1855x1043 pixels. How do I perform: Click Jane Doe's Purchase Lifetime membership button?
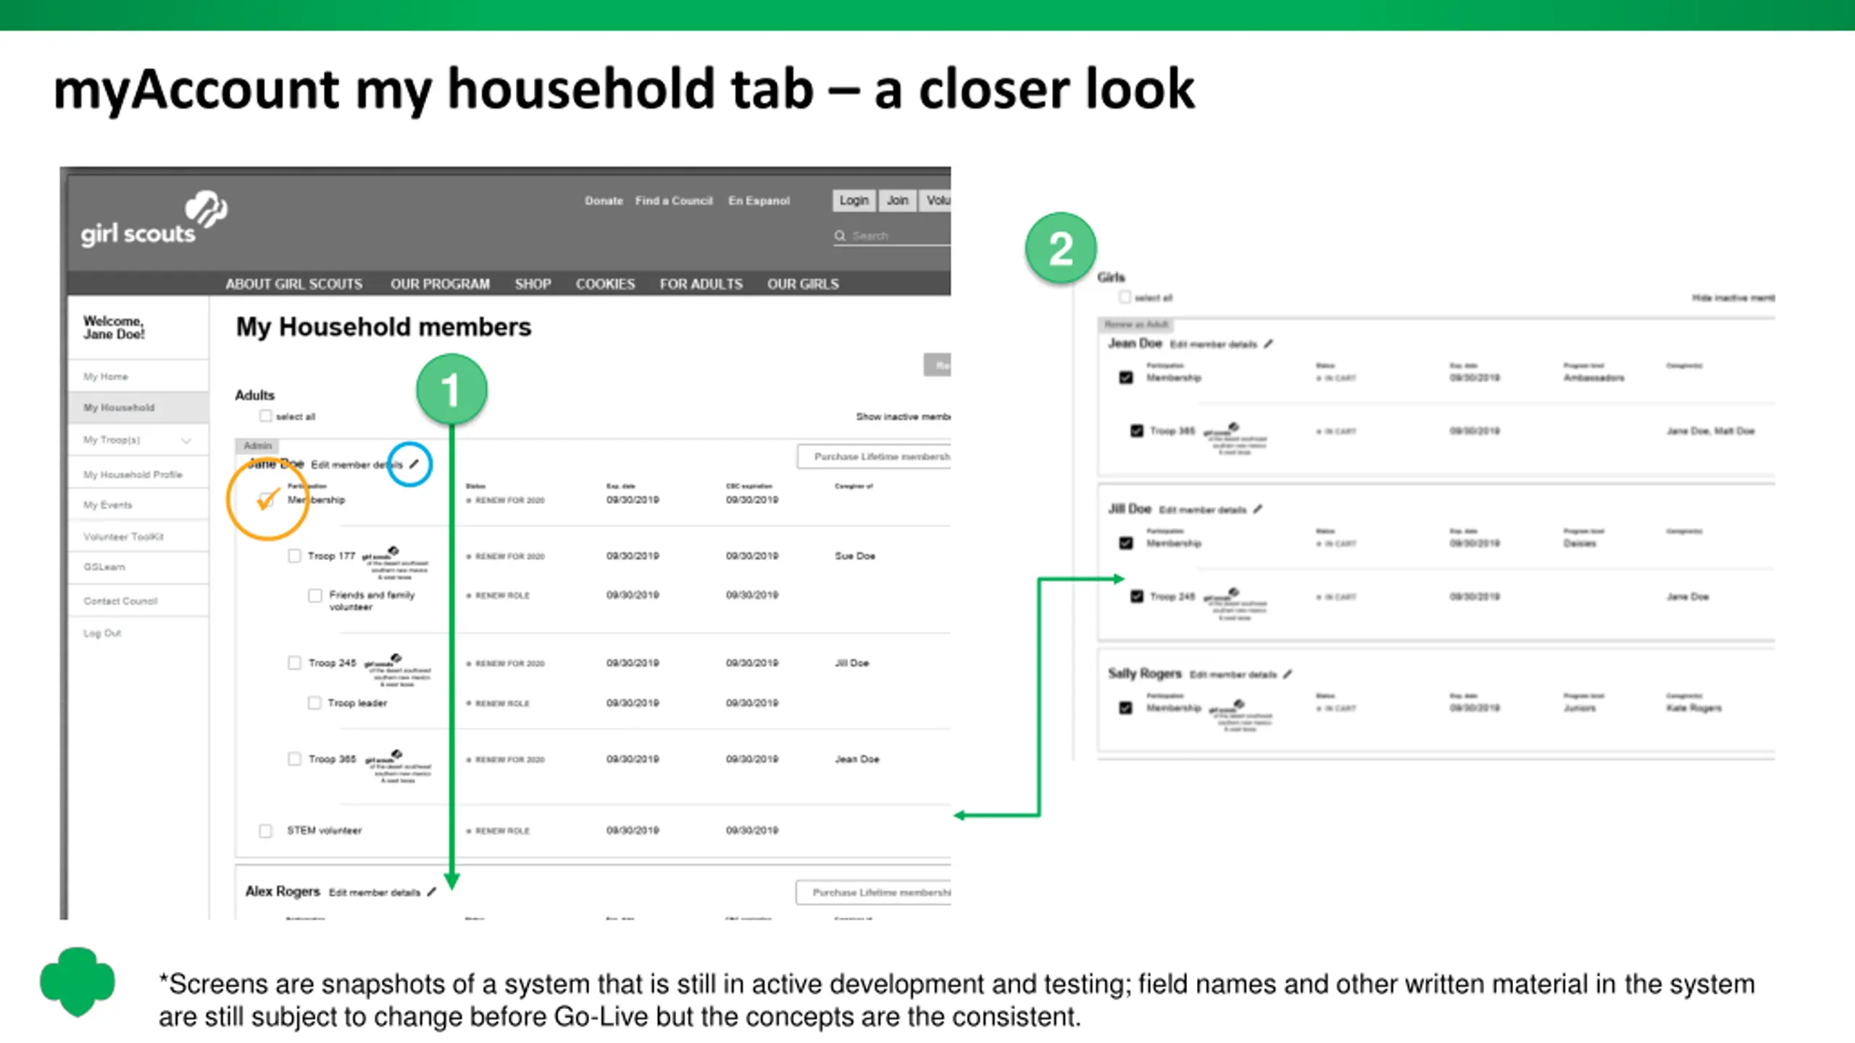(x=875, y=456)
